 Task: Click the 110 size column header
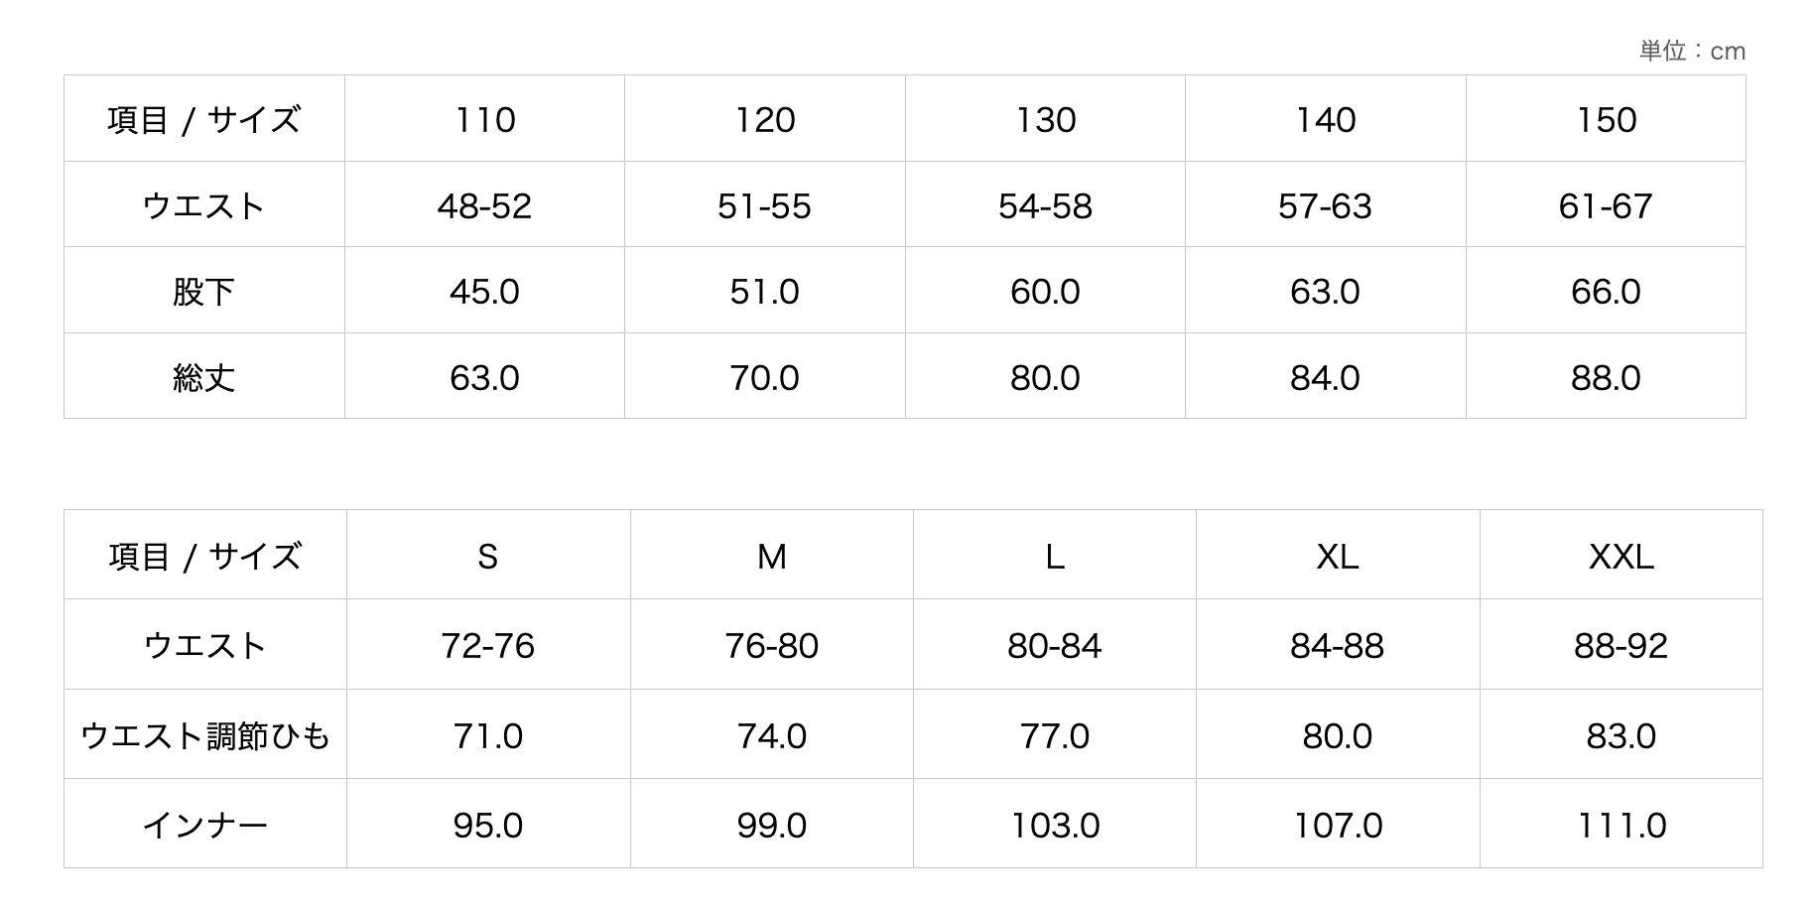pyautogui.click(x=484, y=120)
